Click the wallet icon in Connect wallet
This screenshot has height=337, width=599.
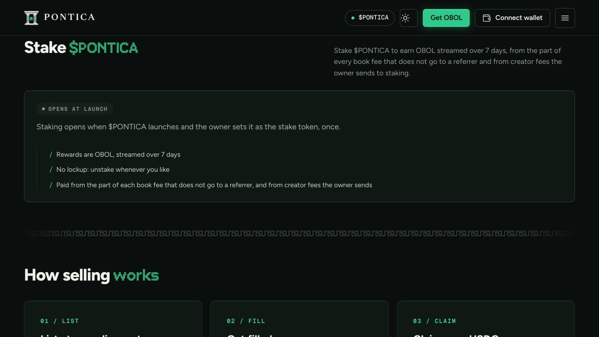click(487, 18)
